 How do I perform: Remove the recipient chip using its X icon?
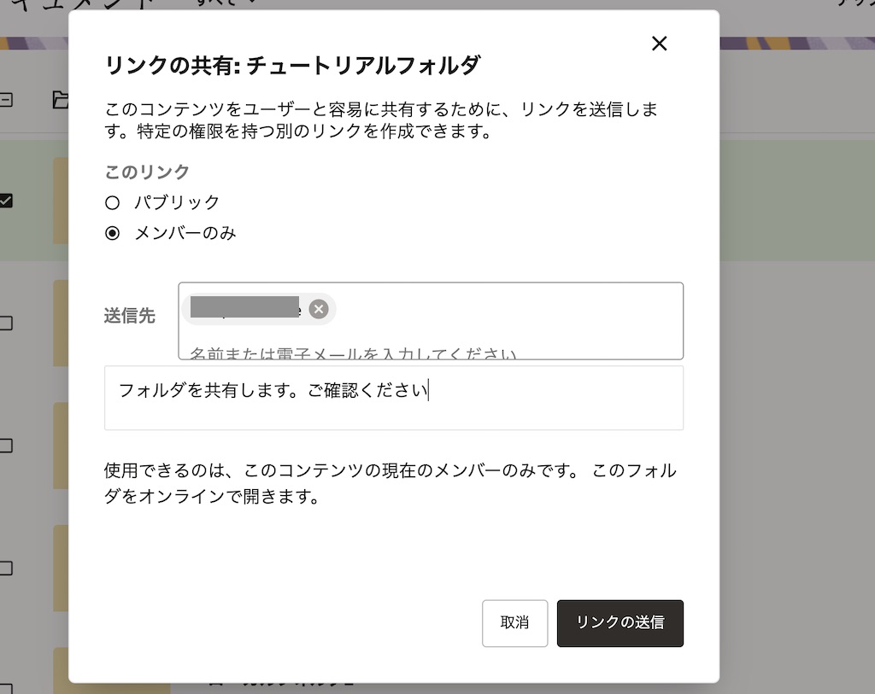click(x=319, y=309)
